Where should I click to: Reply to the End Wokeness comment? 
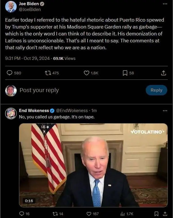tap(21, 214)
